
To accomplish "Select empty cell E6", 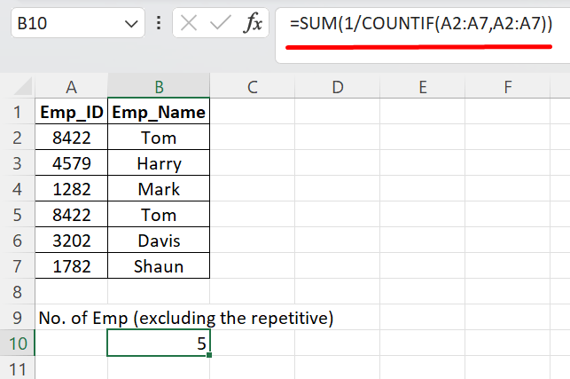I will pyautogui.click(x=423, y=241).
